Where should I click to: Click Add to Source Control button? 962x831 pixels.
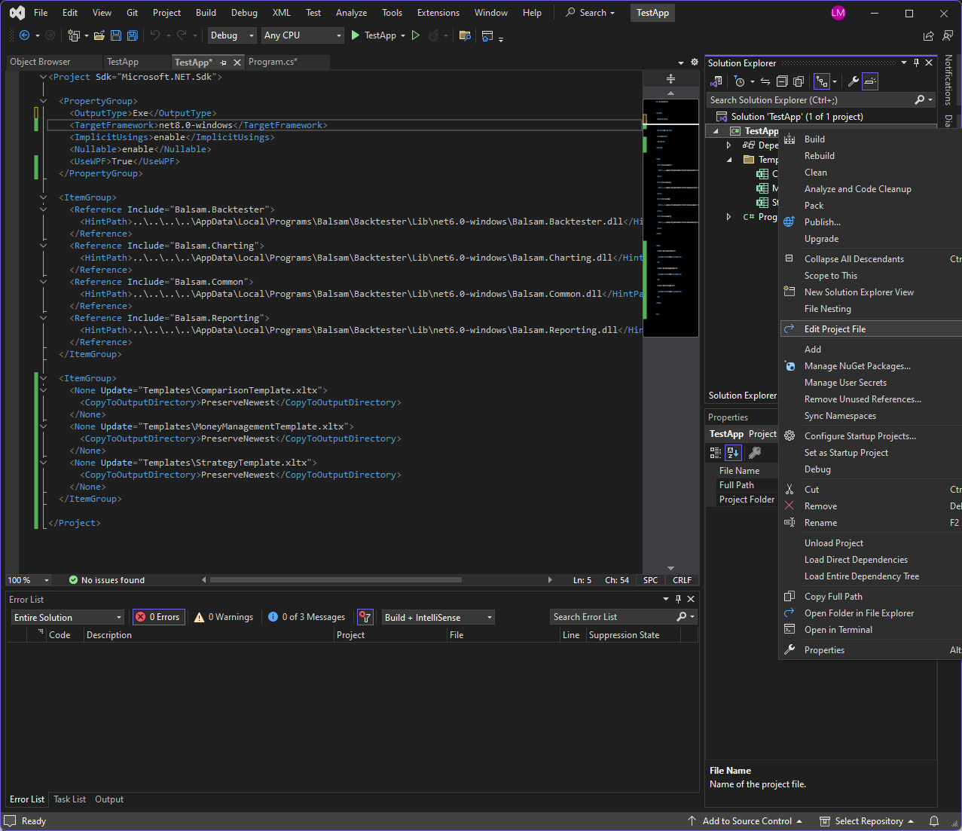[x=745, y=821]
